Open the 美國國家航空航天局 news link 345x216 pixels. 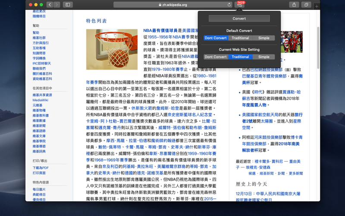(260, 114)
